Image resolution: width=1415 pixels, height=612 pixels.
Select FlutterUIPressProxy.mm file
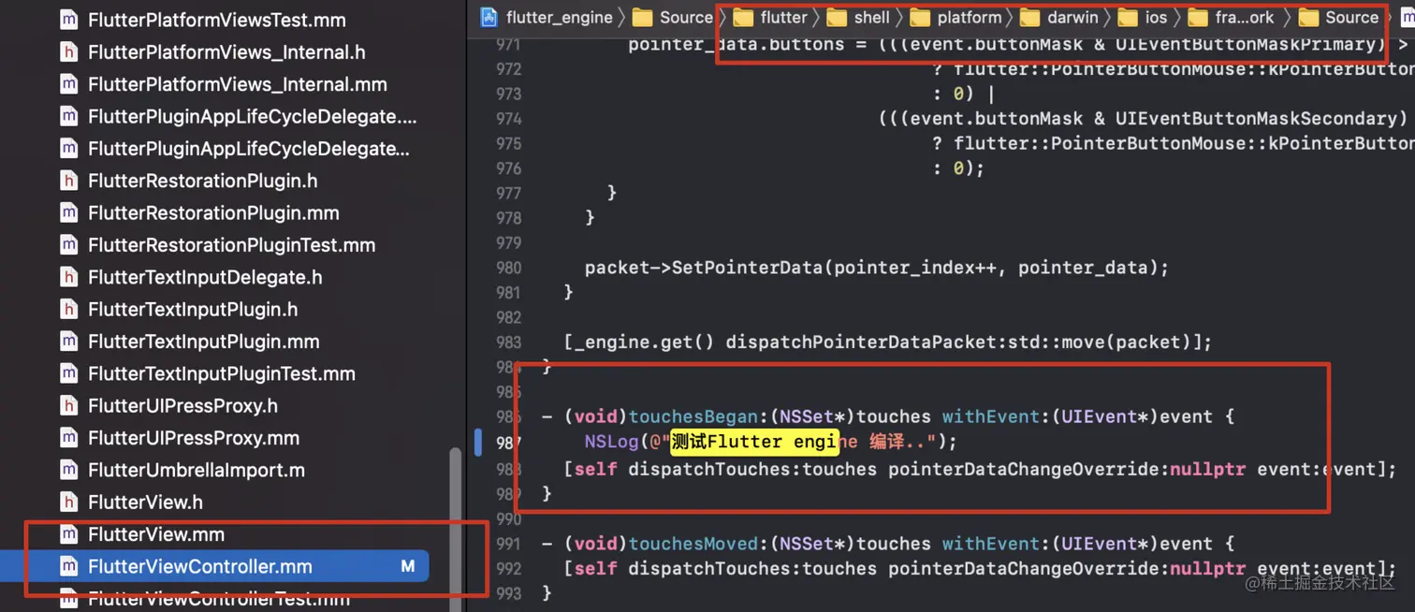point(194,438)
